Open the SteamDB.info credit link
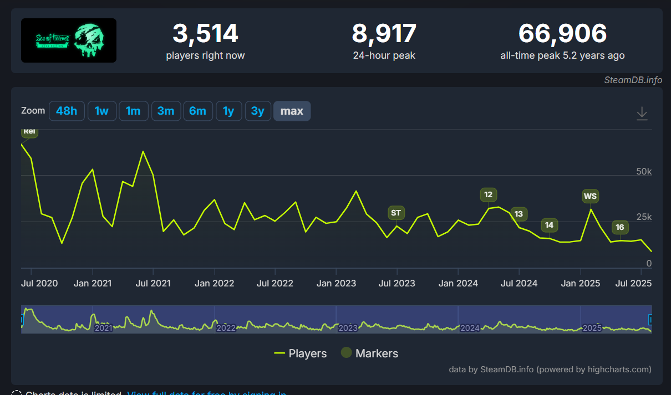The width and height of the screenshot is (671, 395). pyautogui.click(x=633, y=80)
